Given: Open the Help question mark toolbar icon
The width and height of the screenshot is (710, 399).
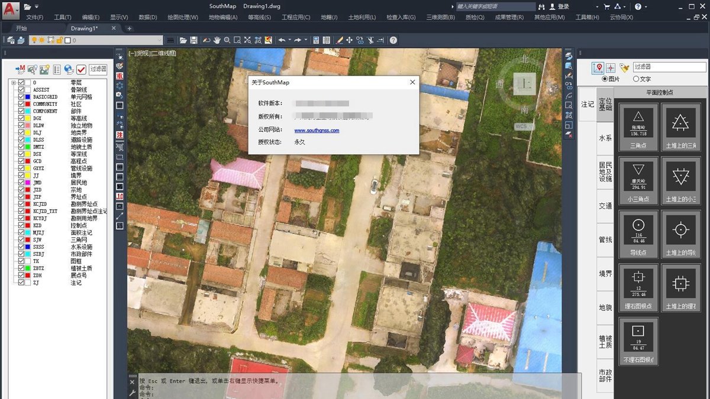Looking at the screenshot, I should click(393, 40).
